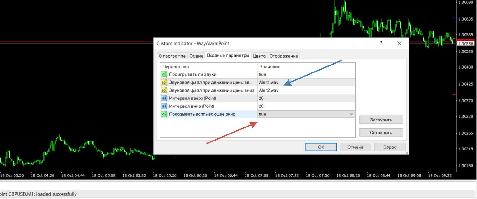Click integer icon for 'Интервал вниз (Point)'

tap(164, 106)
